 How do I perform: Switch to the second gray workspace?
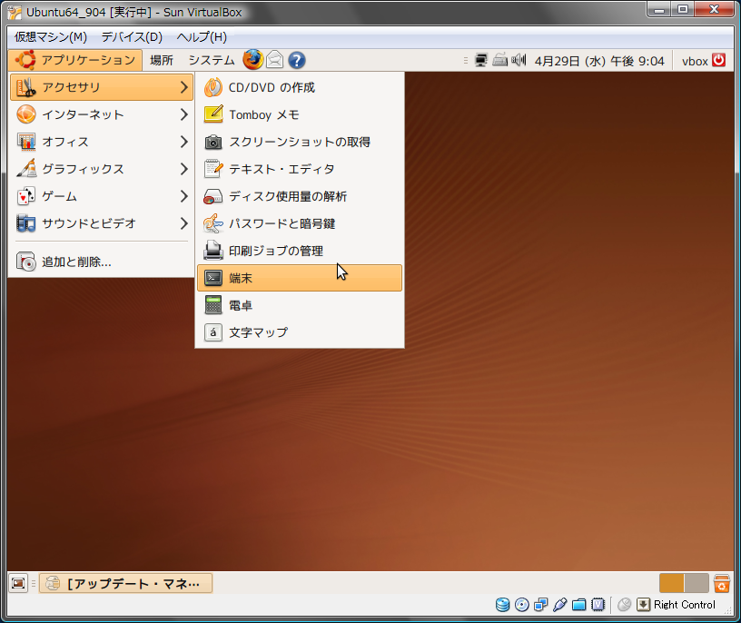click(697, 583)
